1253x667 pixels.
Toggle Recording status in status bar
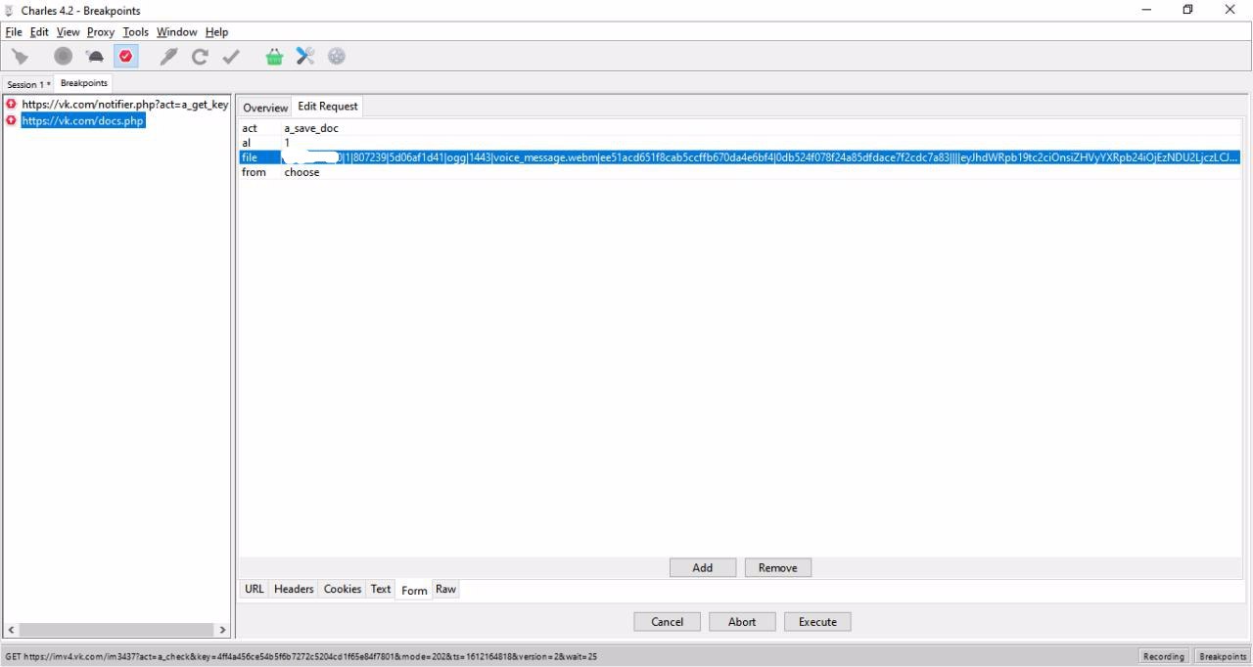[1163, 656]
